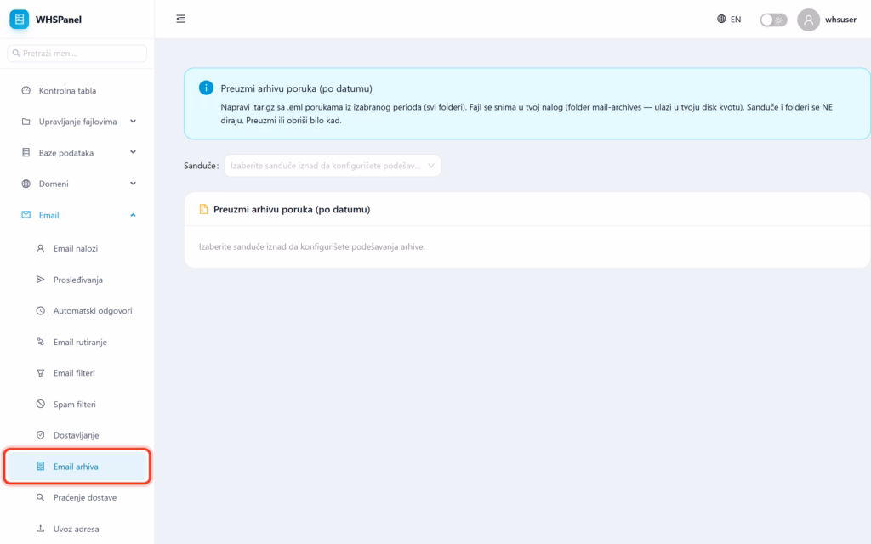Click the Spam filteri blocked icon
The width and height of the screenshot is (871, 544).
pyautogui.click(x=41, y=404)
